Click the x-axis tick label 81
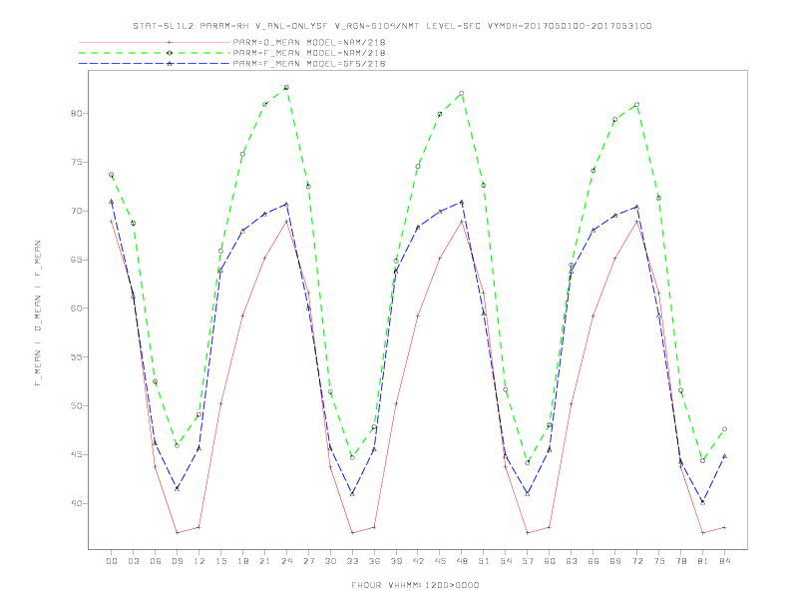Screen dimensions: 790x611 (703, 561)
